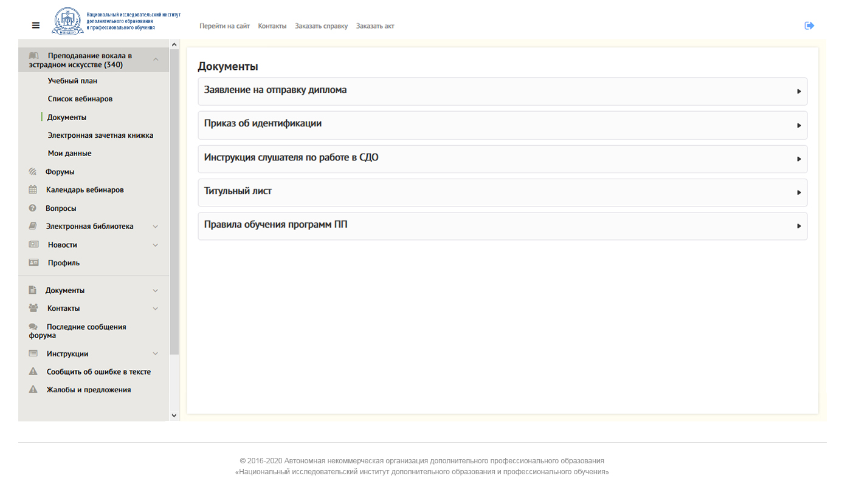
Task: Click the profile card icon beside Профиль
Action: click(x=33, y=263)
